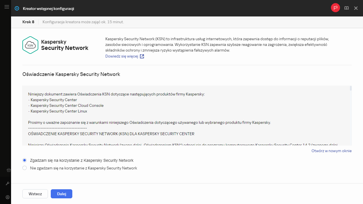
Task: Open statement via 'Otwórz w nowym oknie' link
Action: 331,151
